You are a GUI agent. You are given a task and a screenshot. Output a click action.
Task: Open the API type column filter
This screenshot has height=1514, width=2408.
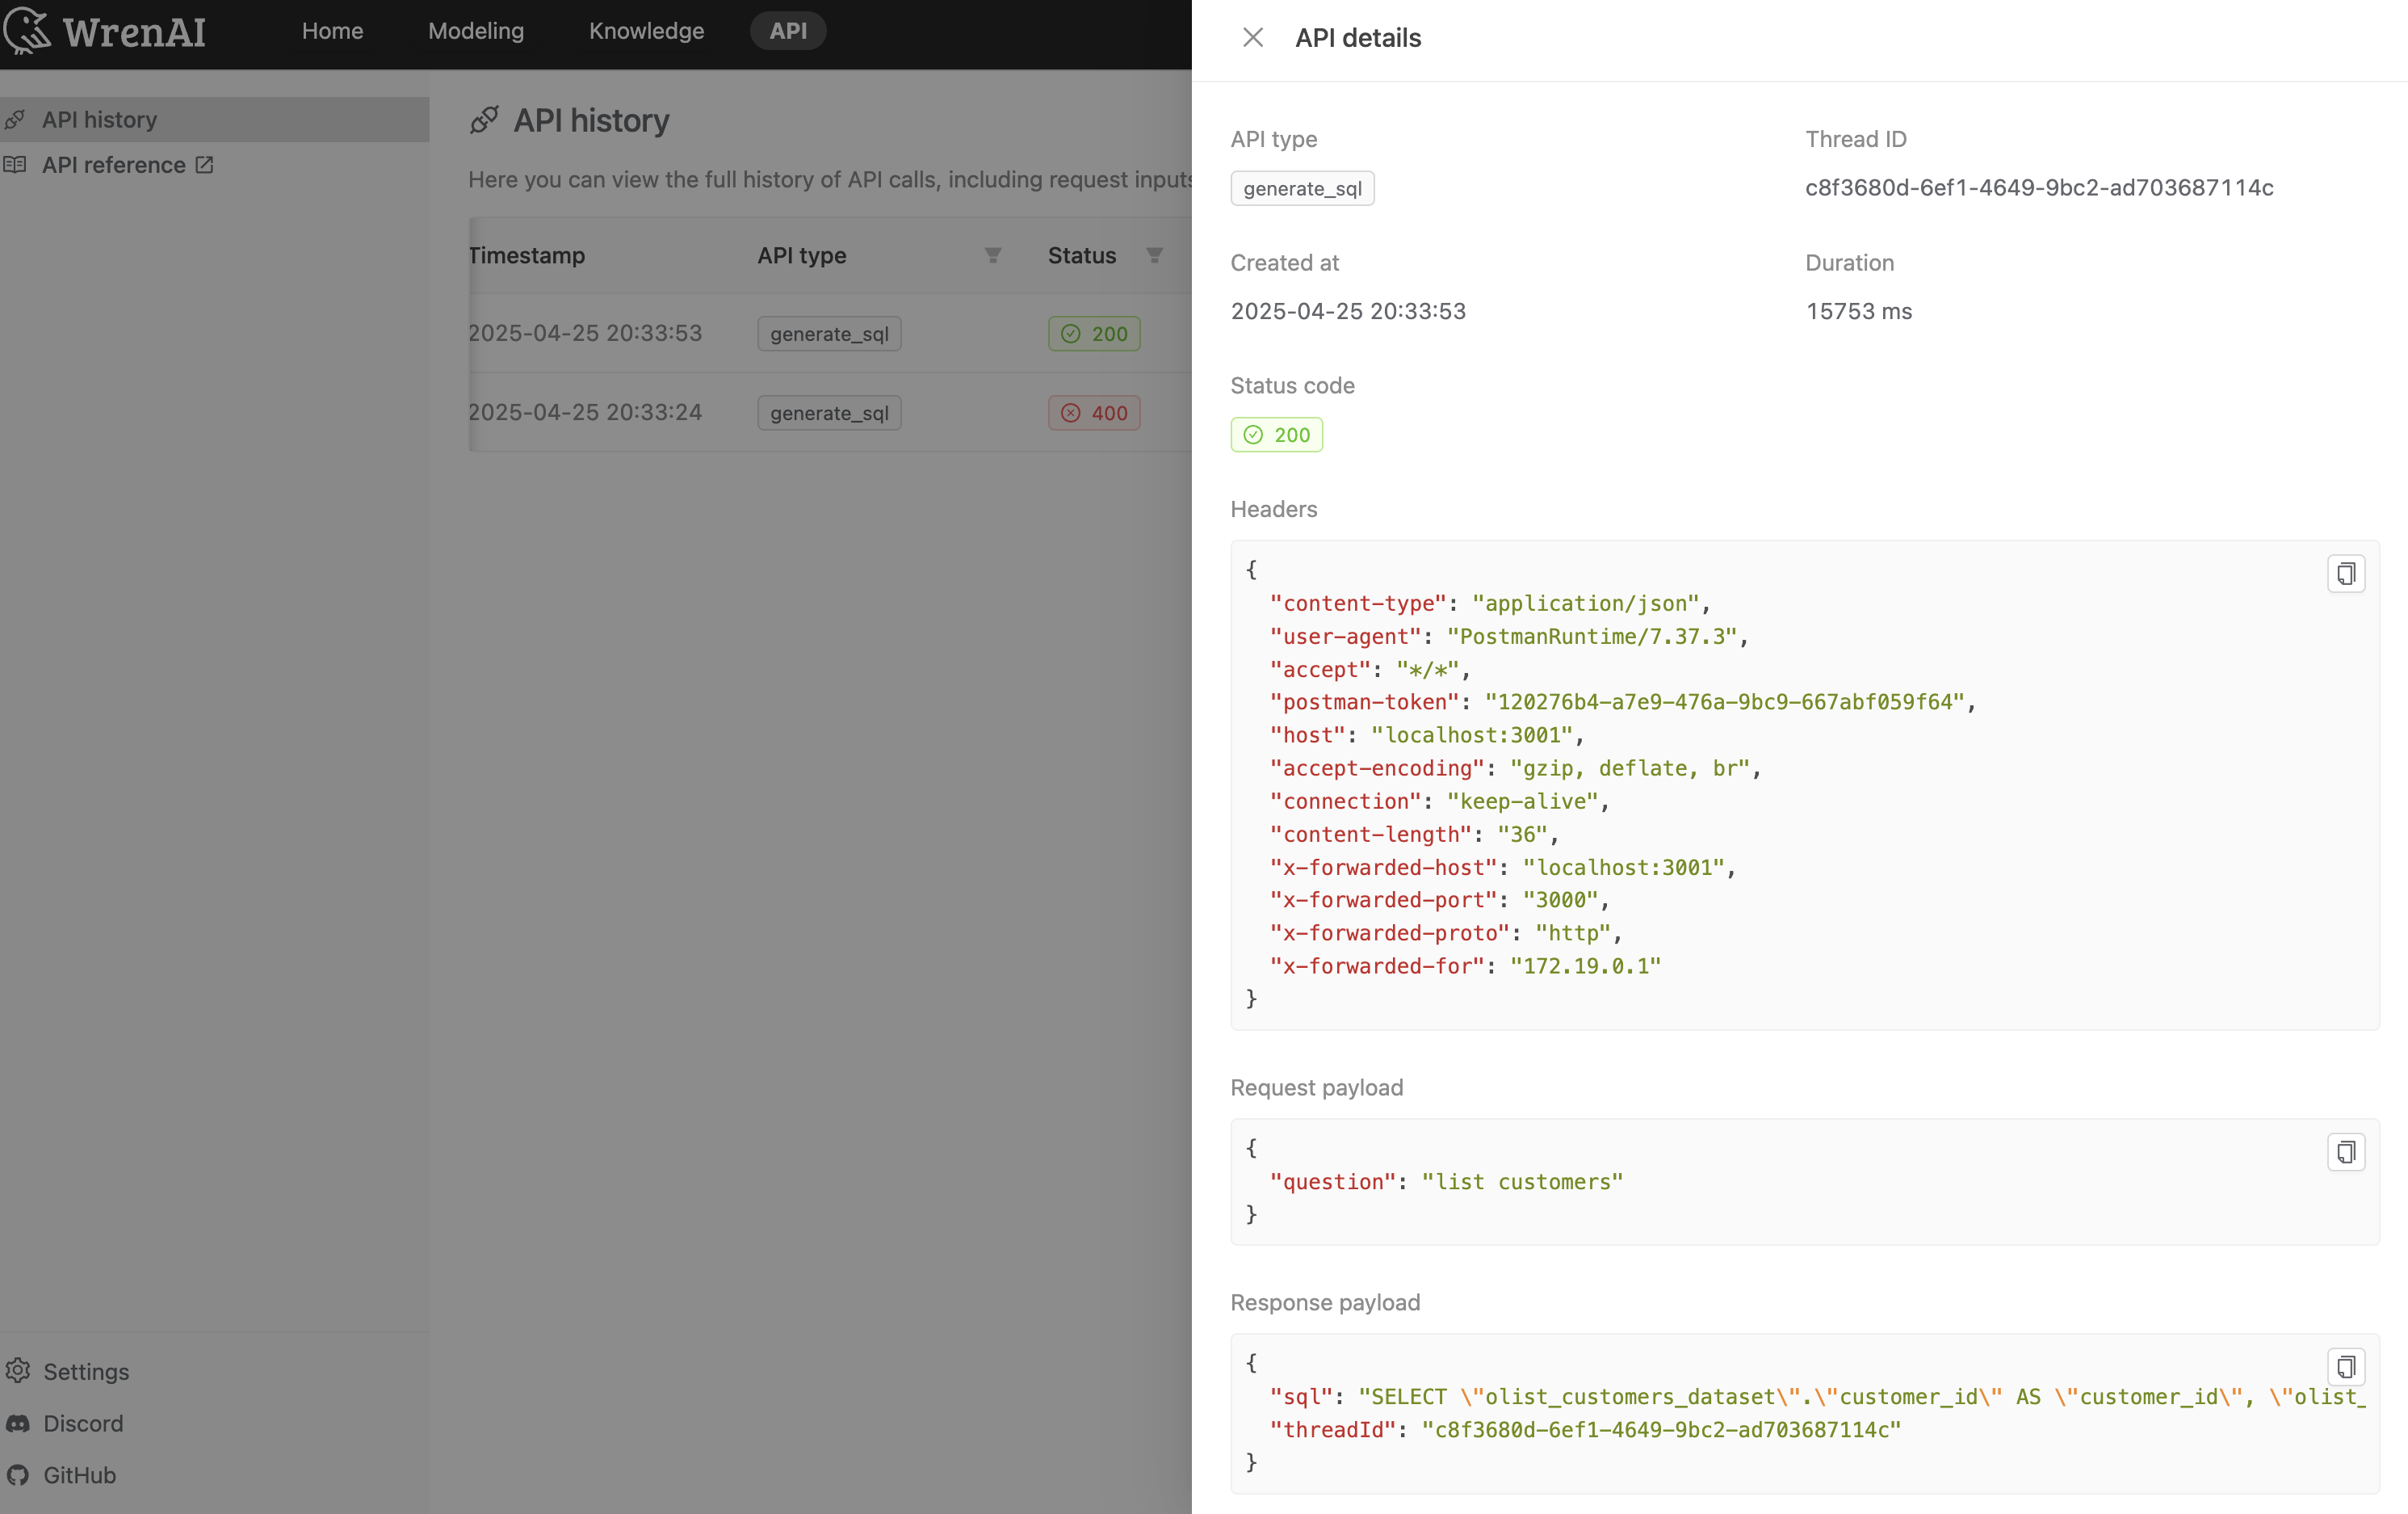pyautogui.click(x=992, y=256)
